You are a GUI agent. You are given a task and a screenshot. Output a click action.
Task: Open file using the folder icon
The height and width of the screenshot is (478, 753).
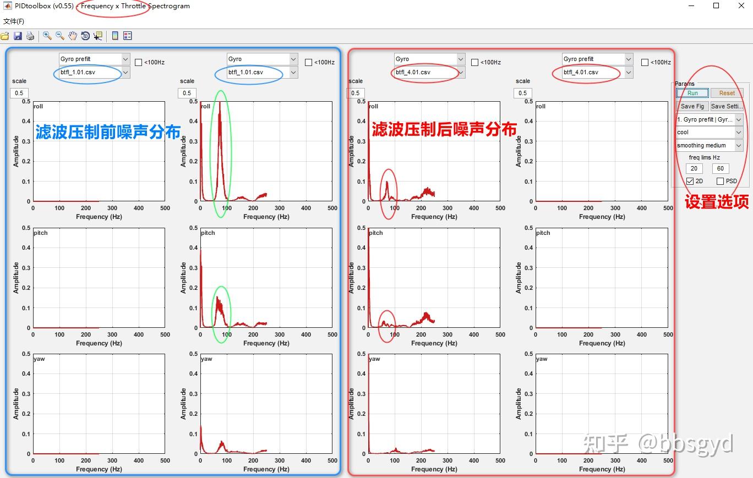click(5, 36)
